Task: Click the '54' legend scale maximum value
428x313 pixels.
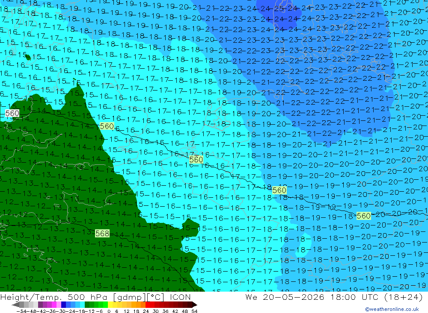Action: [194, 311]
